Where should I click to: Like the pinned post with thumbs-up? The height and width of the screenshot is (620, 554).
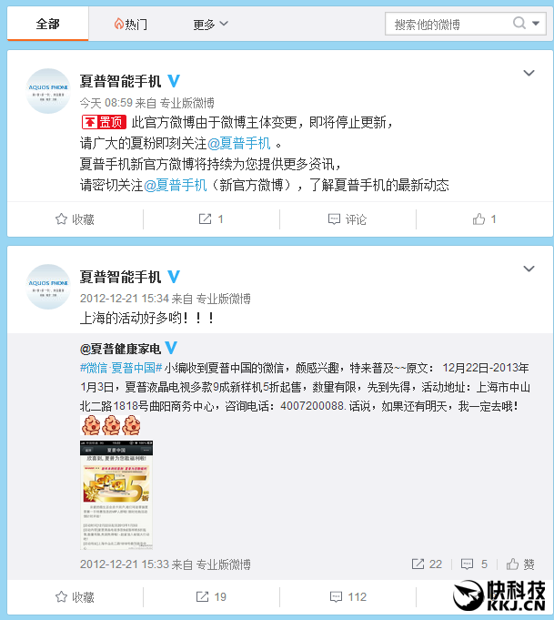click(x=484, y=219)
